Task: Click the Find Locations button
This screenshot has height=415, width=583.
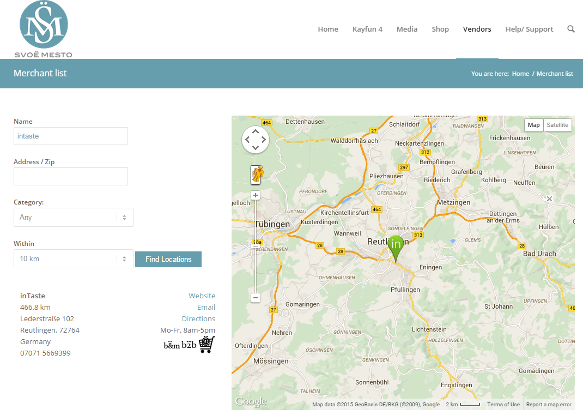Action: pos(168,260)
